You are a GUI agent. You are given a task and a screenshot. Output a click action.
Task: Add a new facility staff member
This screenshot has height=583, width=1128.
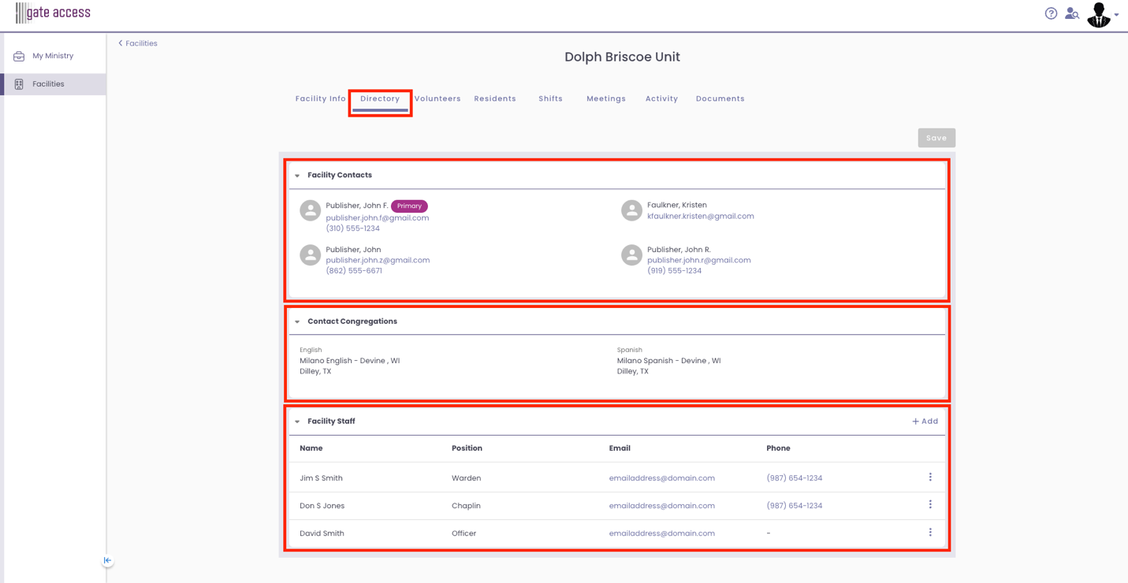[925, 421]
